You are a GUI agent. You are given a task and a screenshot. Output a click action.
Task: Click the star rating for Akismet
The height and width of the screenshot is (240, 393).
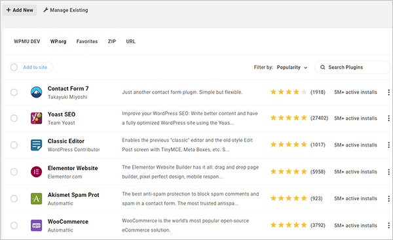tap(288, 198)
